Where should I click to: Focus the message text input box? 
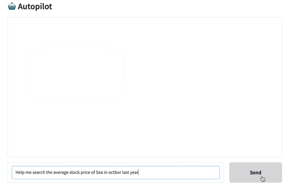[116, 172]
